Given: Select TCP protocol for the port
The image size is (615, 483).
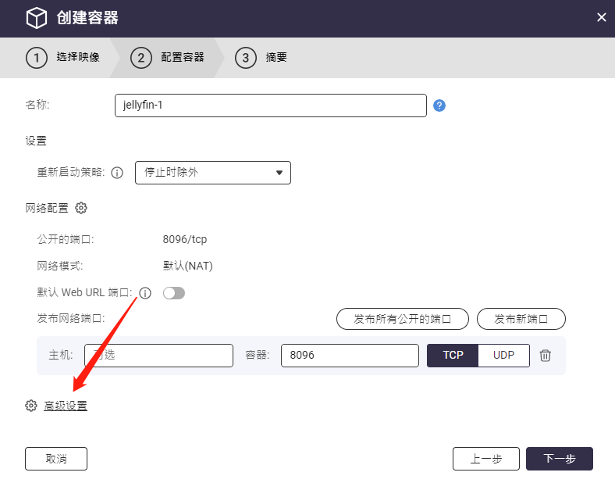Looking at the screenshot, I should tap(453, 356).
